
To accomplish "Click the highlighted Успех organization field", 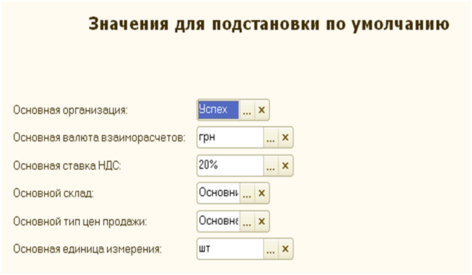I will (x=218, y=109).
